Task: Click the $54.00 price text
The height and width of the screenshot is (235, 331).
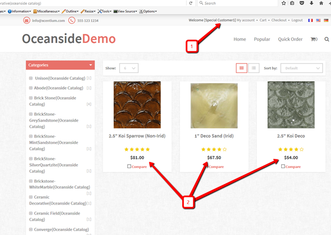Action: [x=291, y=158]
